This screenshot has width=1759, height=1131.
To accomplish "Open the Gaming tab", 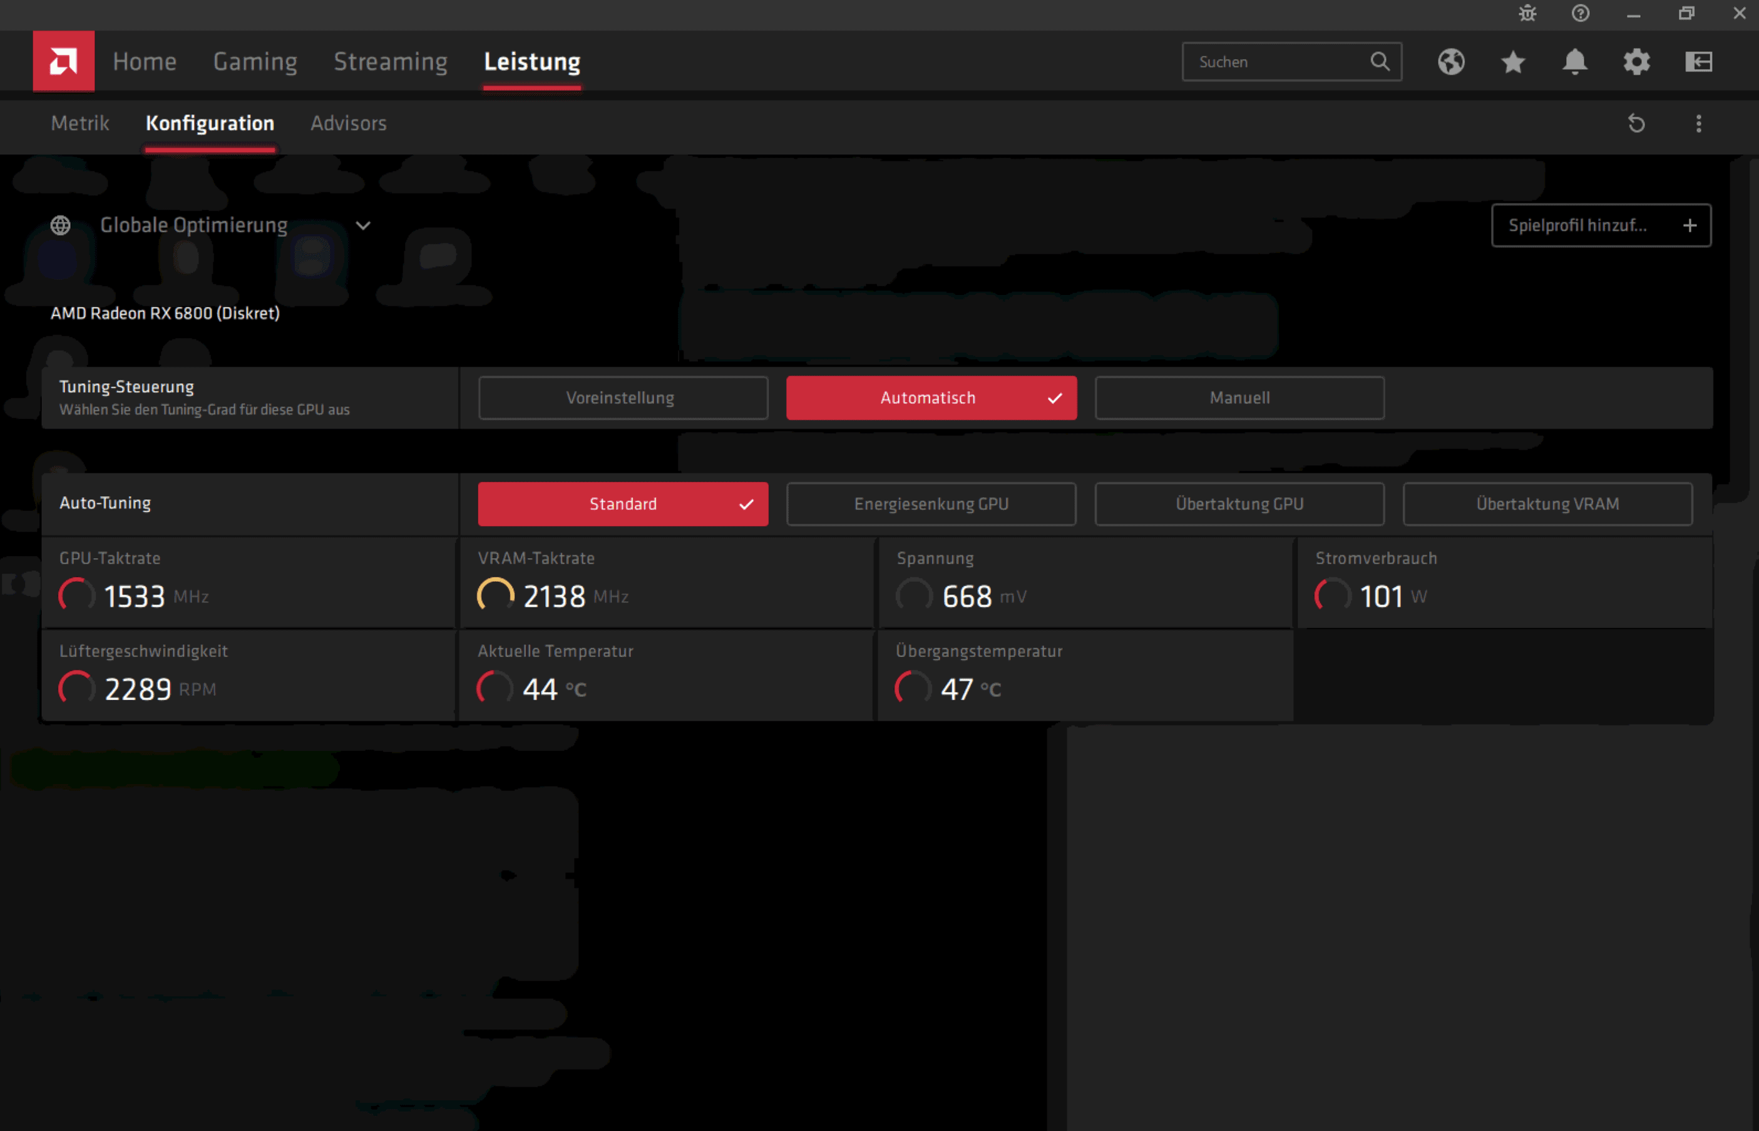I will (255, 62).
